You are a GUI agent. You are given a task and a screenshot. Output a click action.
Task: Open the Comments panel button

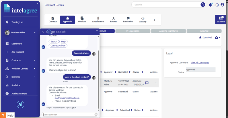point(221,19)
